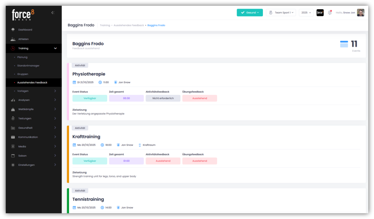Collapse the sidebar with double-chevron icon
Viewport: 374px width, 219px height.
coord(53,13)
